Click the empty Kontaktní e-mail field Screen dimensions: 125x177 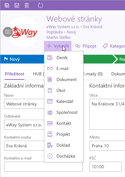[x=43, y=167]
